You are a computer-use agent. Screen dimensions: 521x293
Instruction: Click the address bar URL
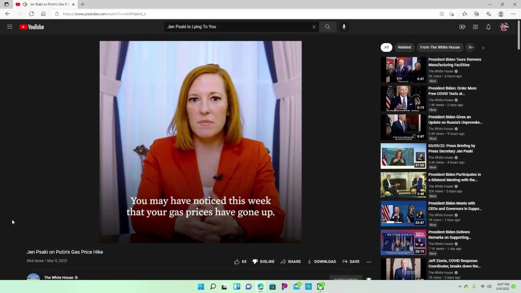(104, 14)
